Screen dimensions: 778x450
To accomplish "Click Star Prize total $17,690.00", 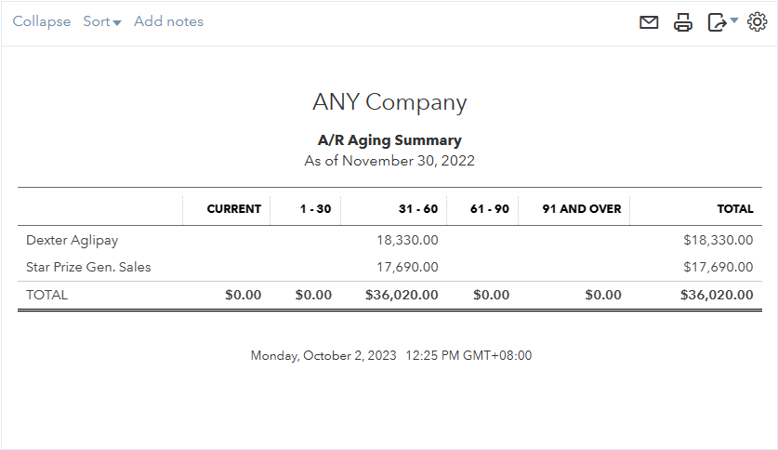I will pyautogui.click(x=718, y=267).
